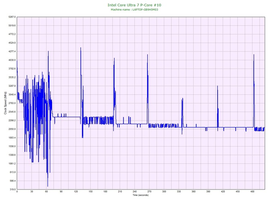
Task: Click the clock spike peak near 270 seconds
Action: click(x=147, y=55)
